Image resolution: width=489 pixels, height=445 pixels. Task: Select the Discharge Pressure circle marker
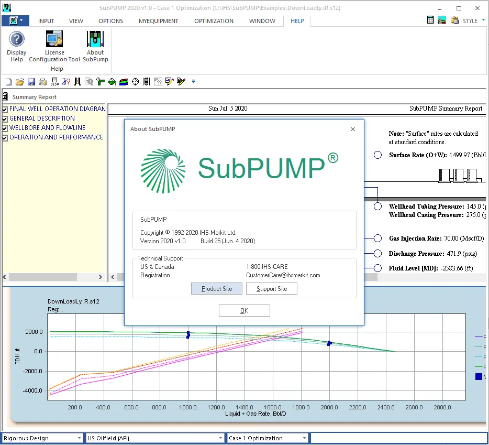coord(377,253)
